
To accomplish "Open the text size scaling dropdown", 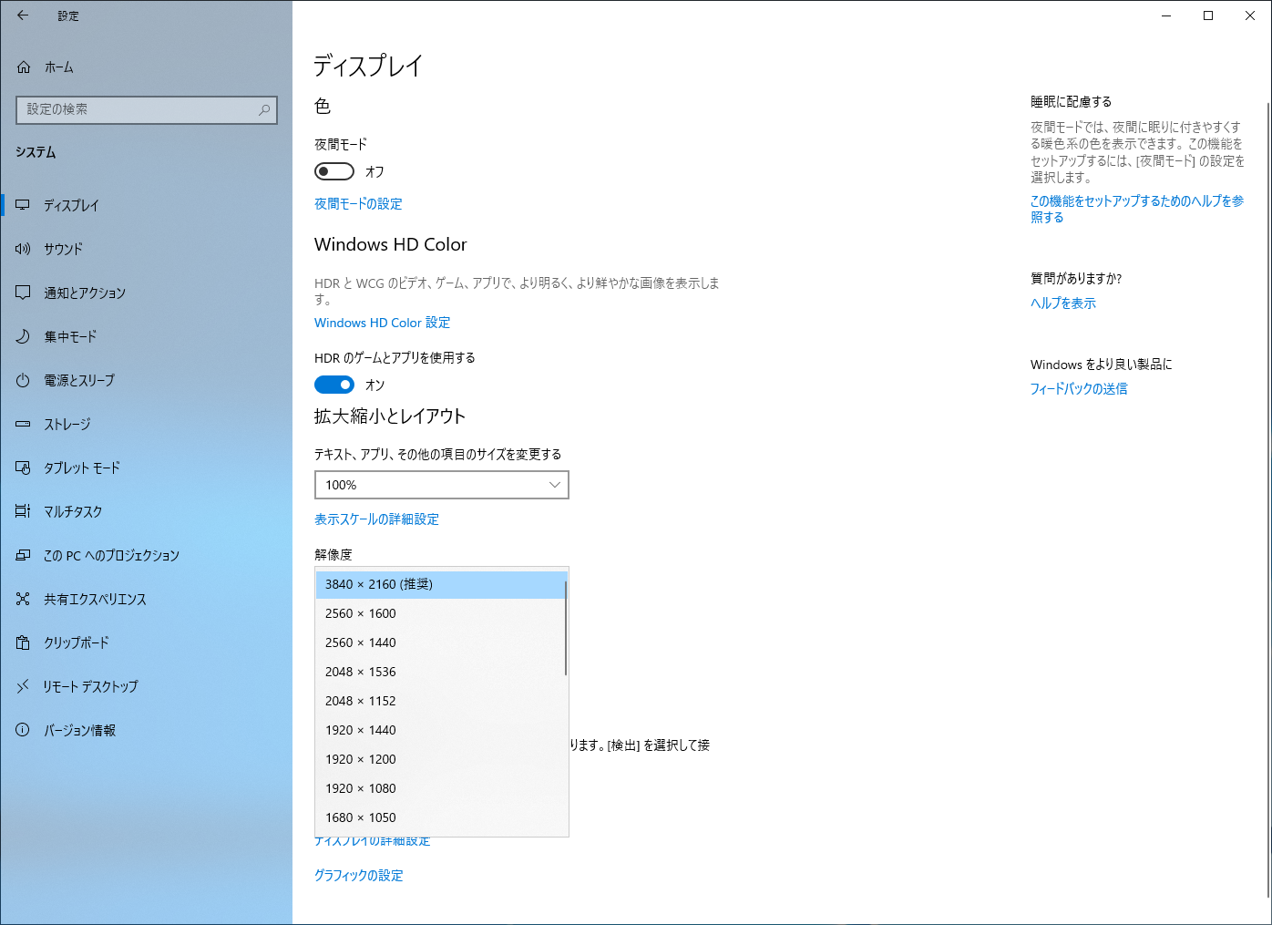I will 441,485.
